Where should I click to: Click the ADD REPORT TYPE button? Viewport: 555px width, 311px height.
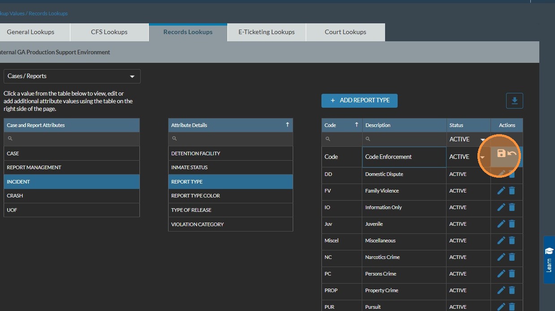click(359, 101)
